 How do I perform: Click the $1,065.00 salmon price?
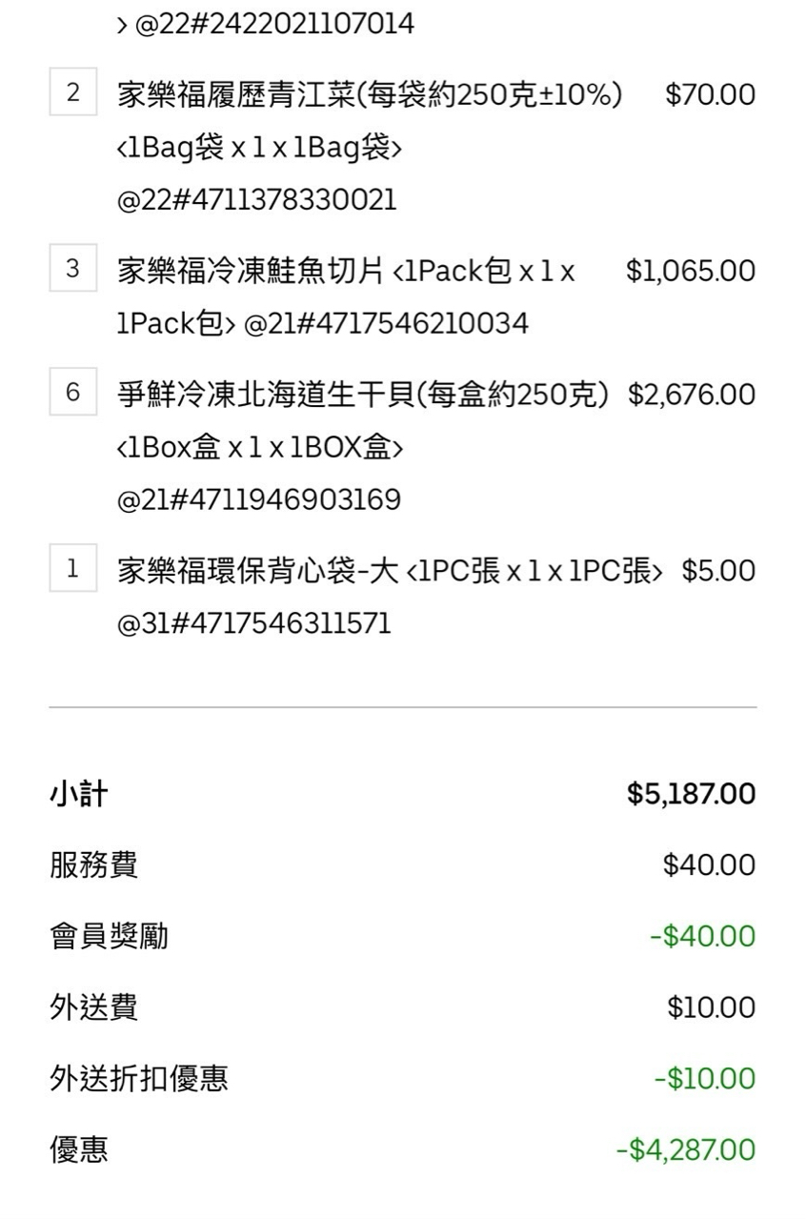[690, 271]
